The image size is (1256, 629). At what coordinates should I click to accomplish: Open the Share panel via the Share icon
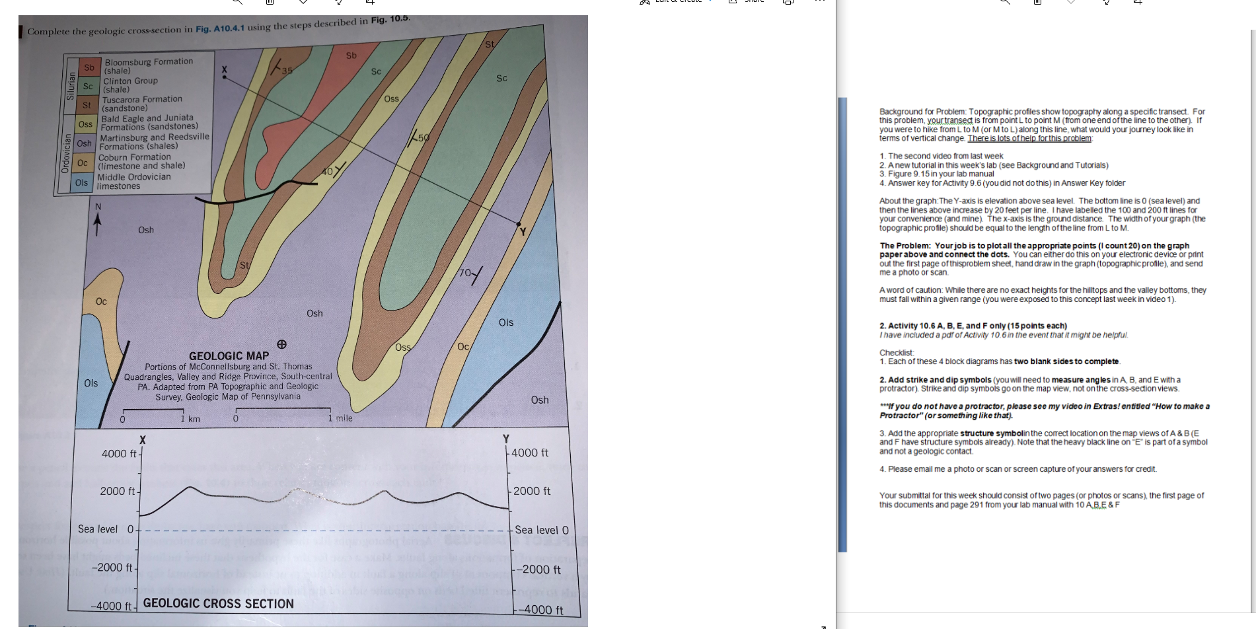tap(731, 2)
